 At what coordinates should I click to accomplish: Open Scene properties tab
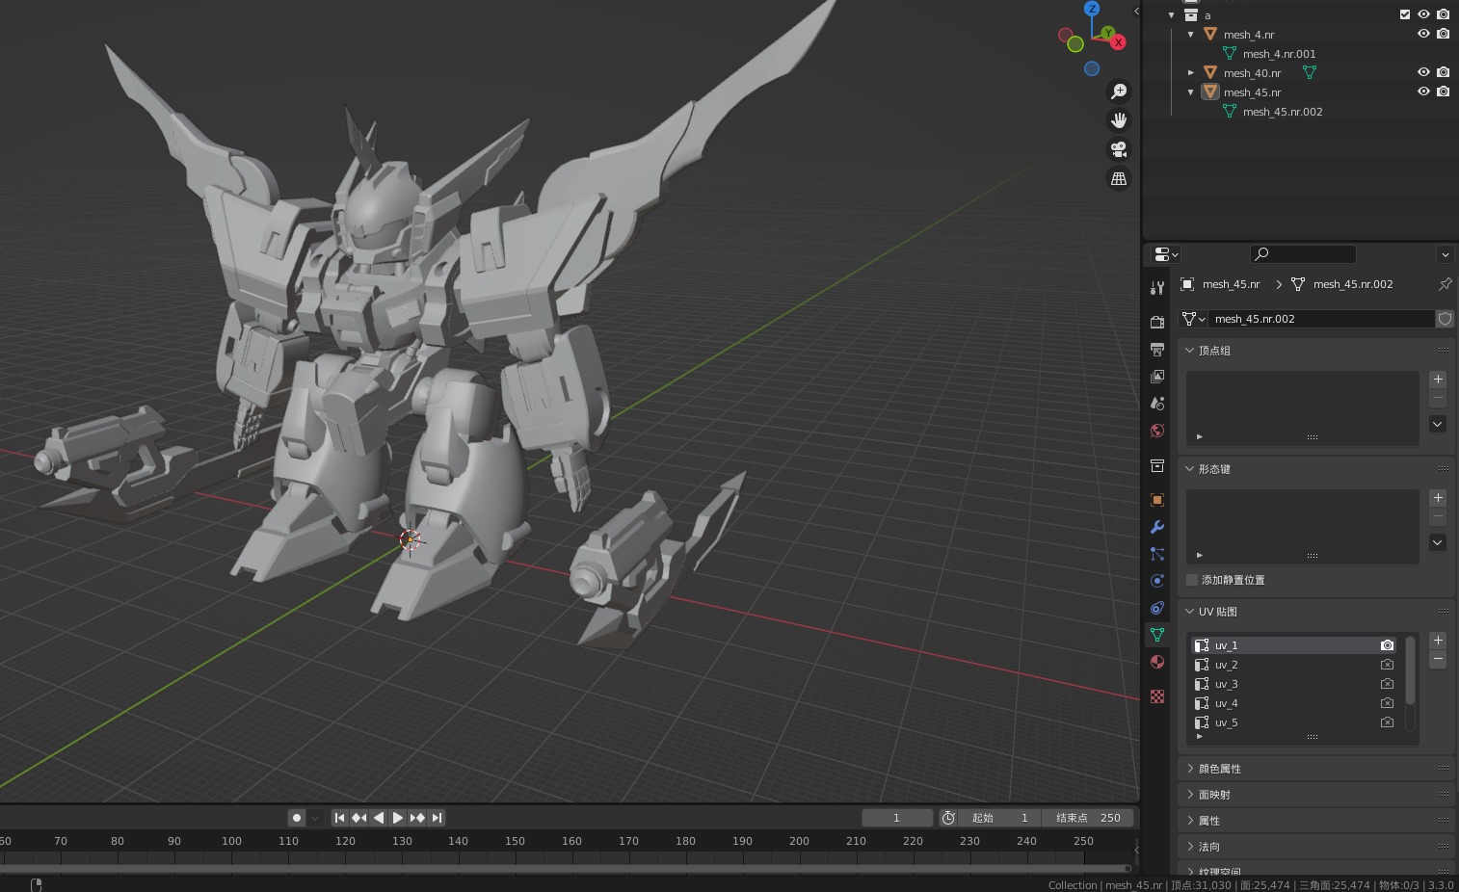tap(1157, 403)
